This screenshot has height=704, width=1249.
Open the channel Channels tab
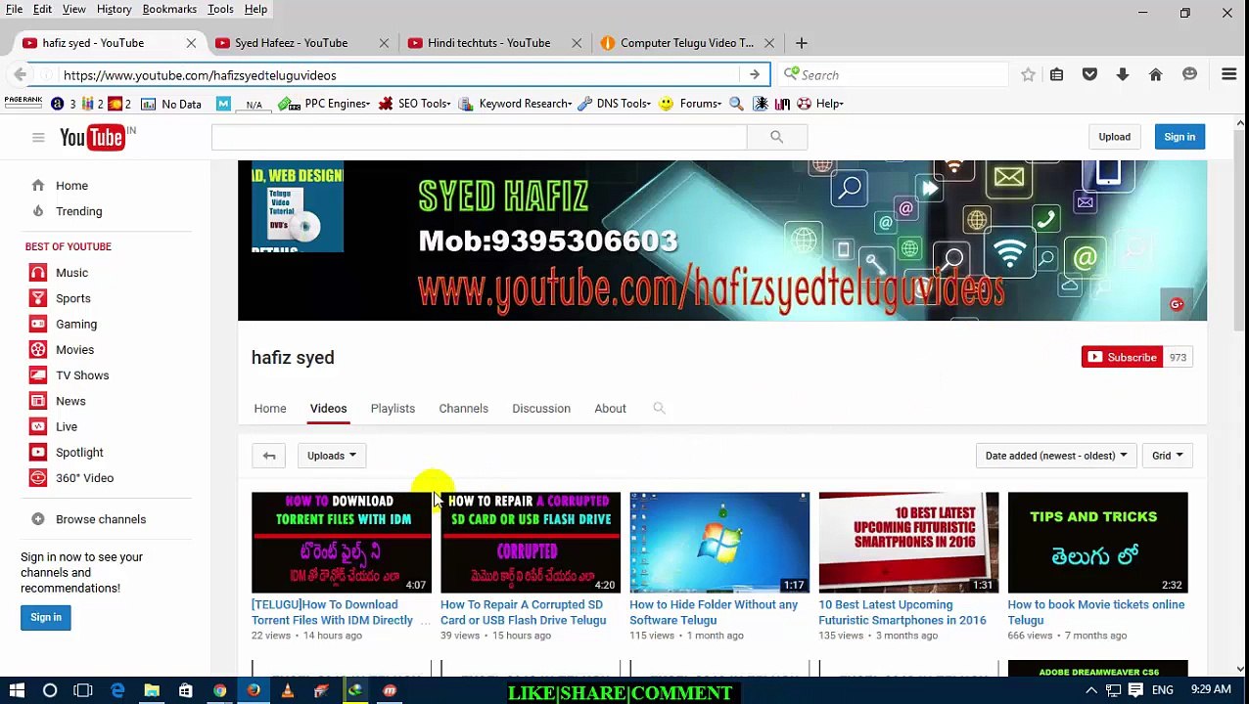(x=463, y=409)
